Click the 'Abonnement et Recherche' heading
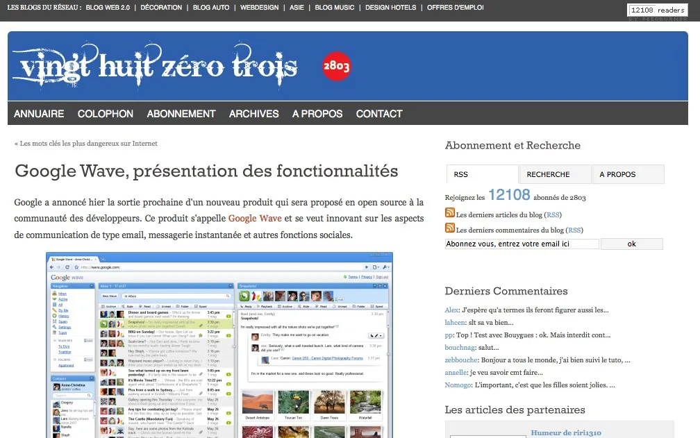700x438 pixels. click(x=512, y=145)
